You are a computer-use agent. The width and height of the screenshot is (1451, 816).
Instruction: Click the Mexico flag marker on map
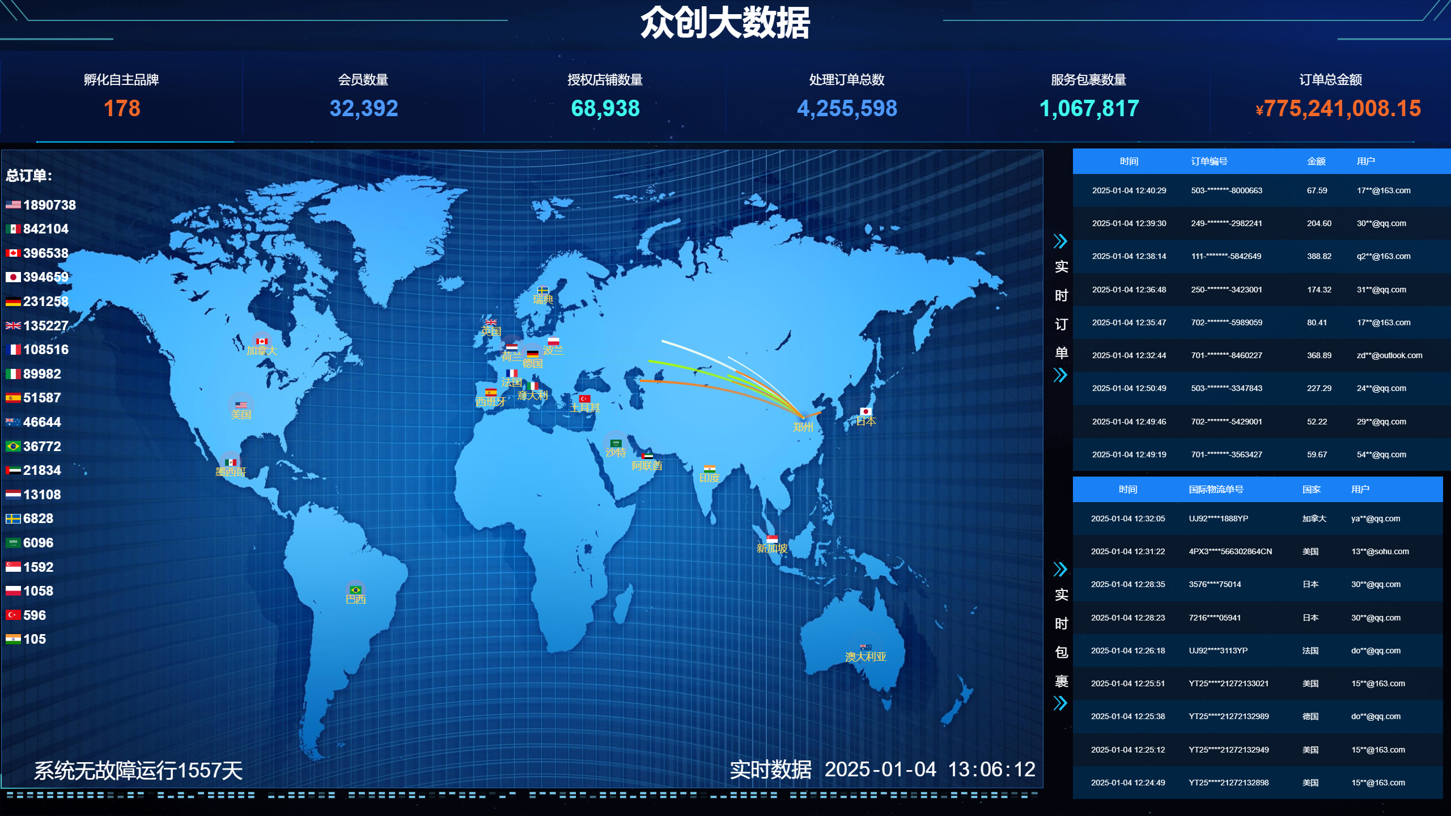point(230,462)
